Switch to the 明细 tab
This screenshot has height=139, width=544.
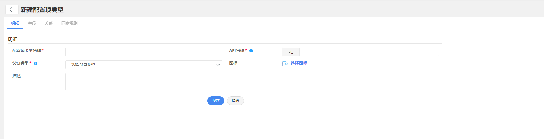(15, 23)
